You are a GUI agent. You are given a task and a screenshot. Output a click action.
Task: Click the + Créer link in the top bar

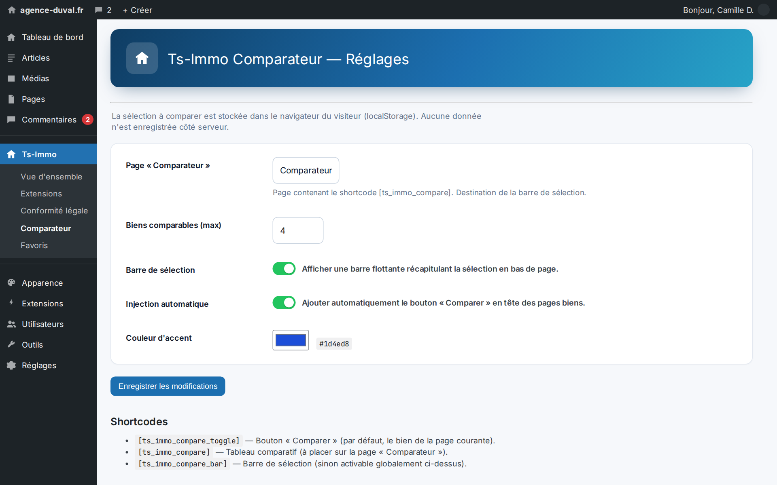(138, 10)
